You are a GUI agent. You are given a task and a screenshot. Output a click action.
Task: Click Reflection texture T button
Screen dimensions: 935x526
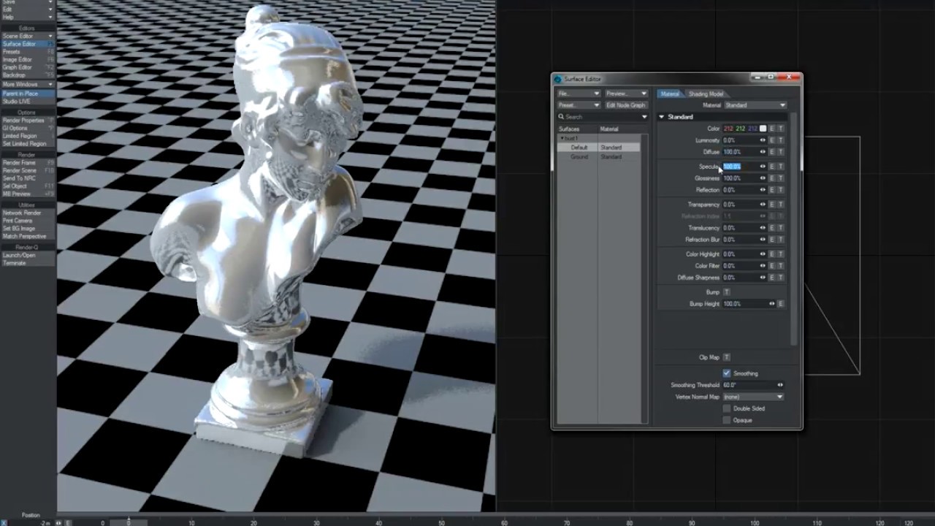click(x=781, y=190)
